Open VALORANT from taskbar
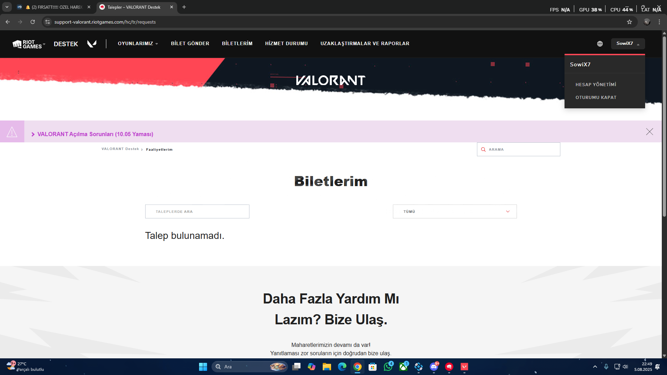The image size is (667, 375). coord(464,367)
